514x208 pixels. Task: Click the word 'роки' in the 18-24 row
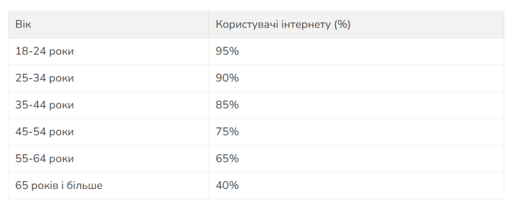(x=61, y=53)
